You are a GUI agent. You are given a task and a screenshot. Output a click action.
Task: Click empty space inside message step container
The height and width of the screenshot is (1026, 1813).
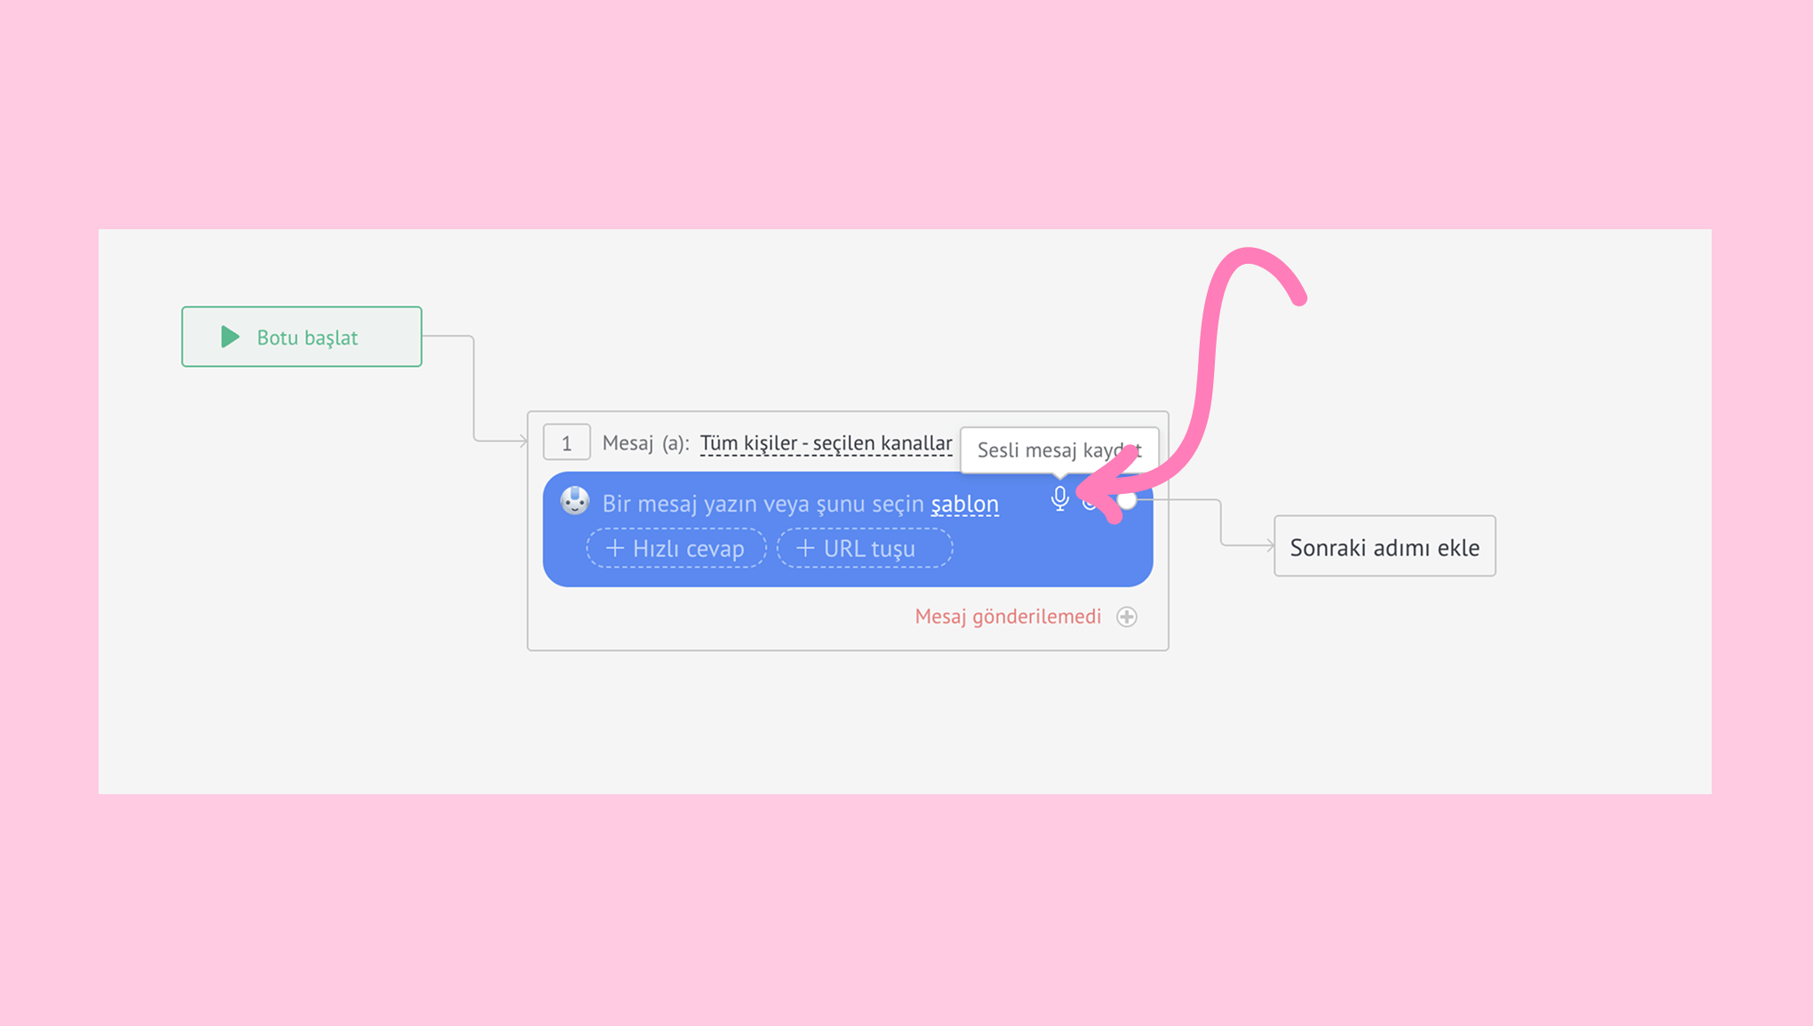711,620
